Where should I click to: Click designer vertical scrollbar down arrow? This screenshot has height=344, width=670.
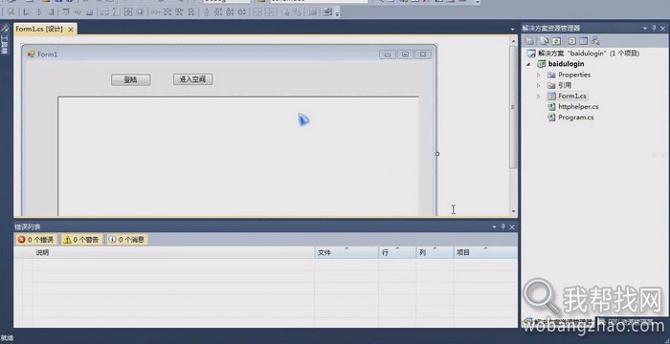click(x=513, y=211)
